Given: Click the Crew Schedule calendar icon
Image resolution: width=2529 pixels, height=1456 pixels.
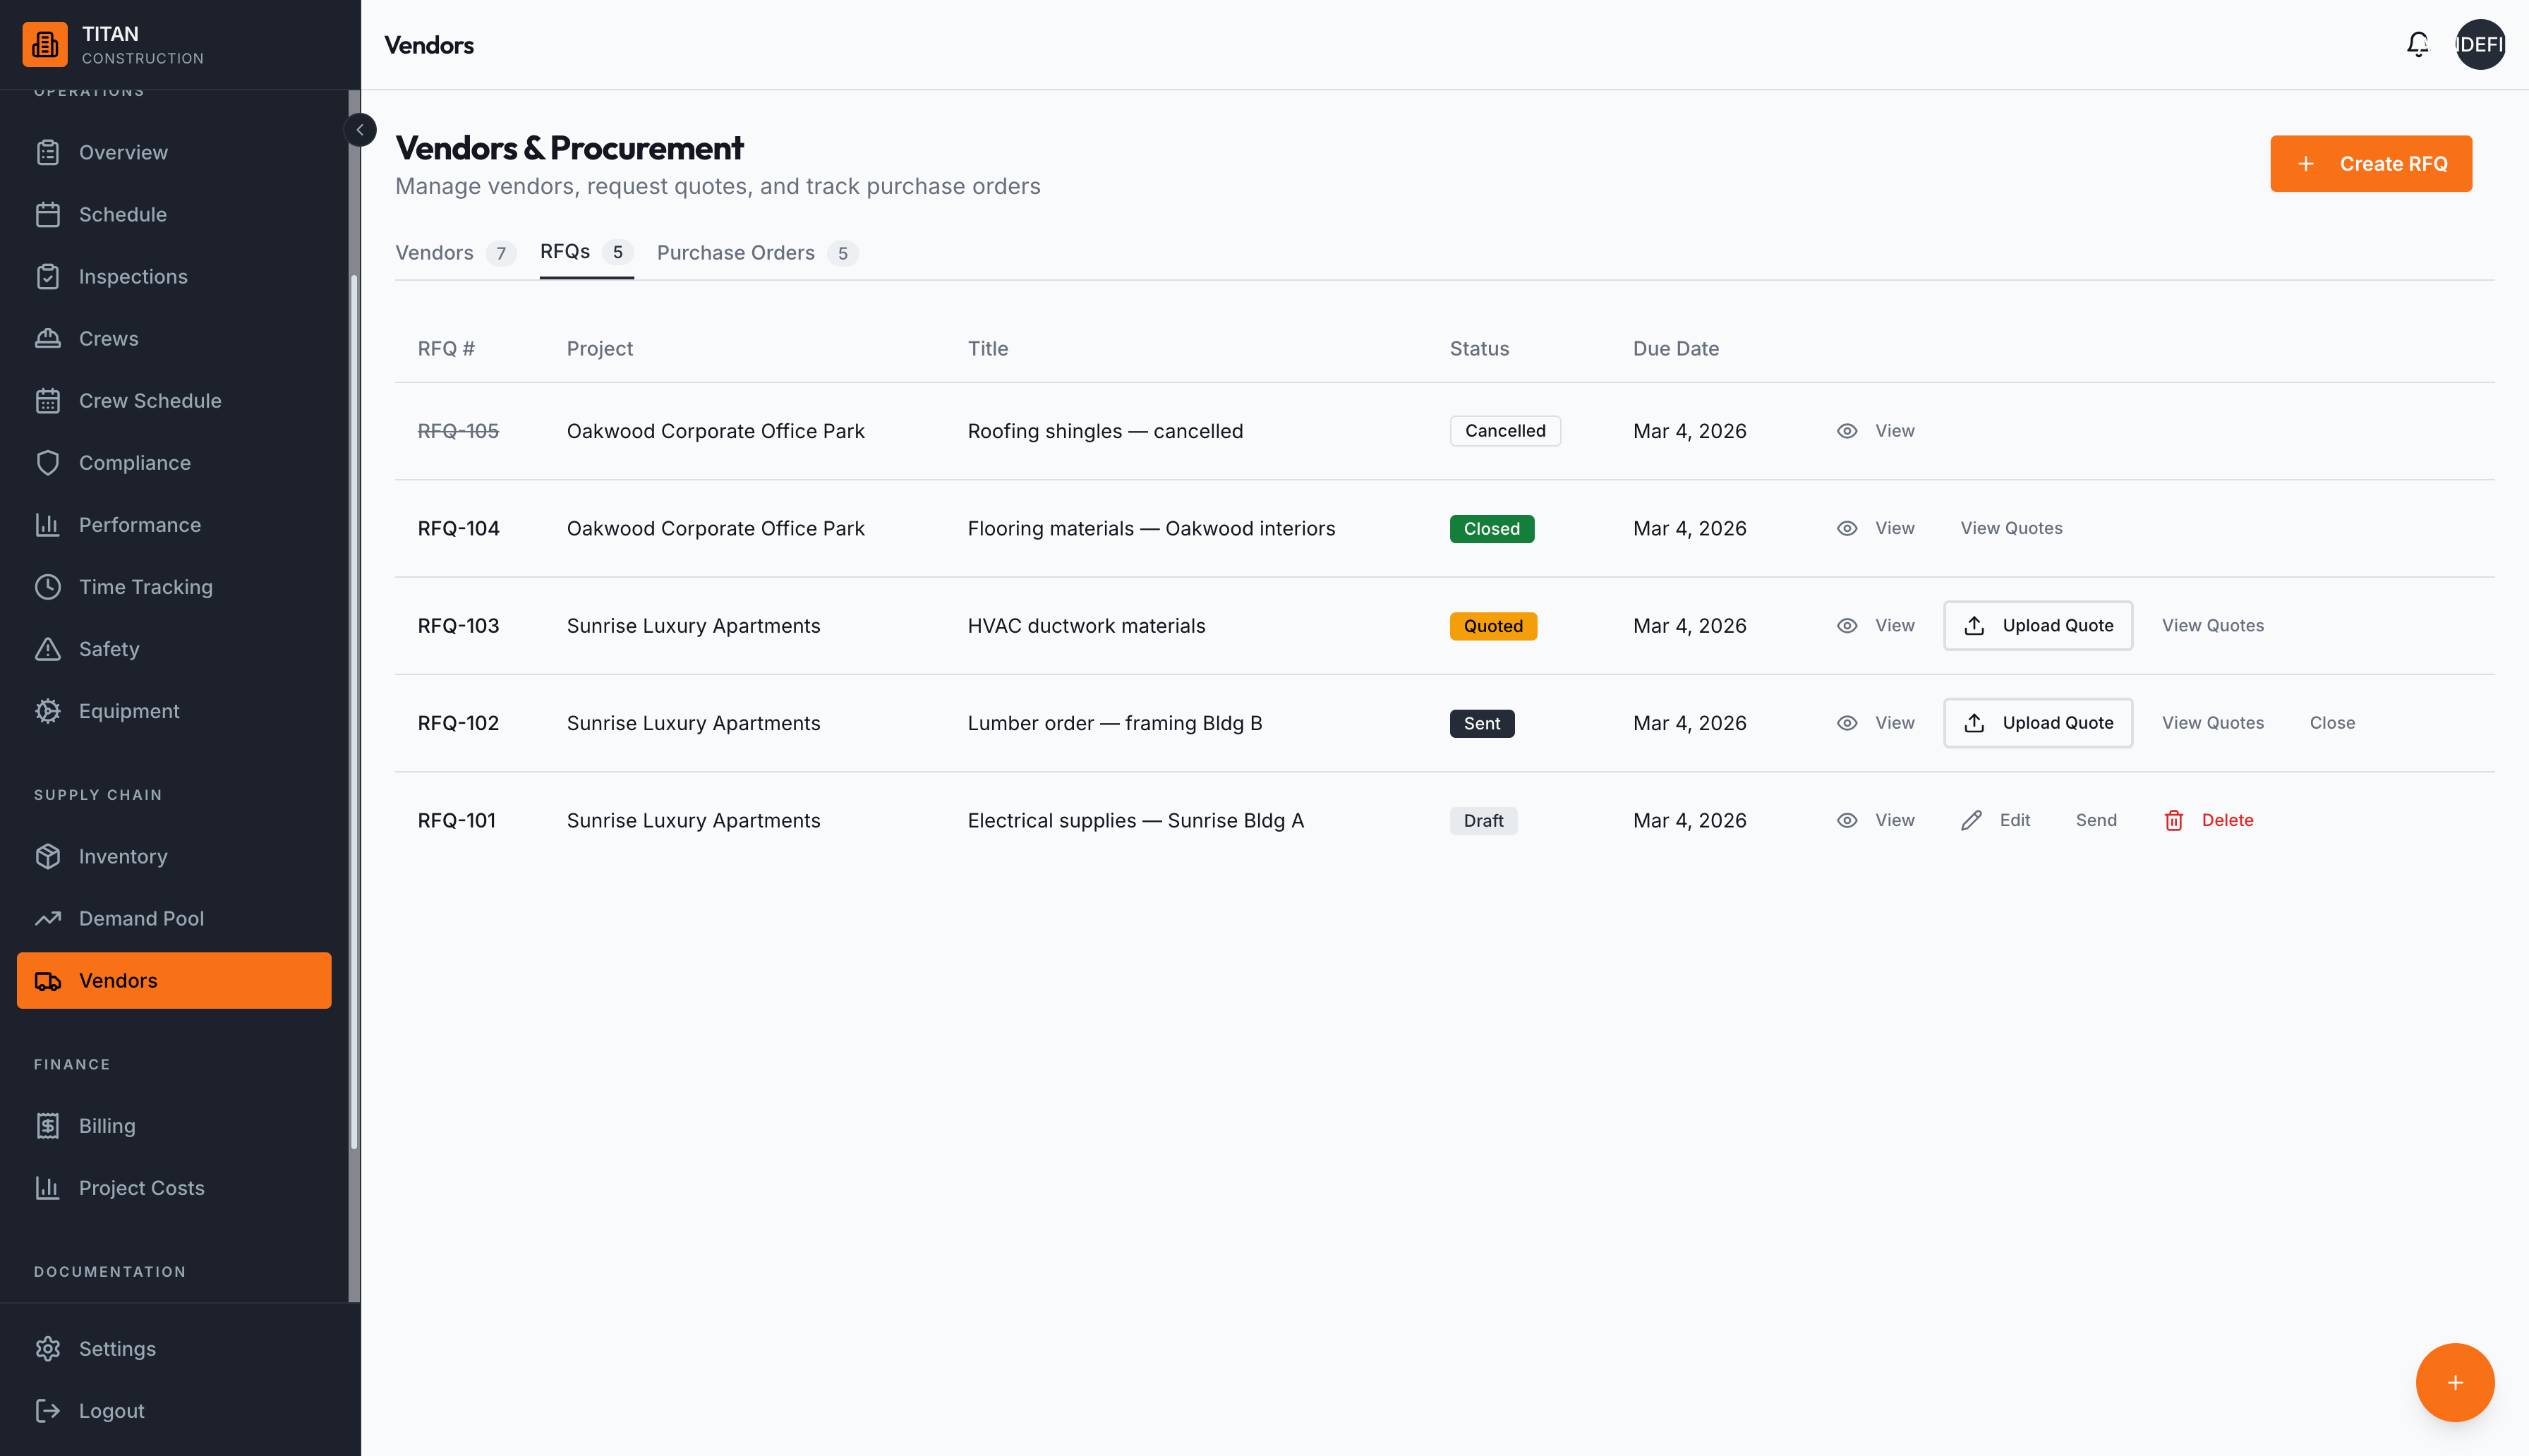Looking at the screenshot, I should click(x=48, y=400).
